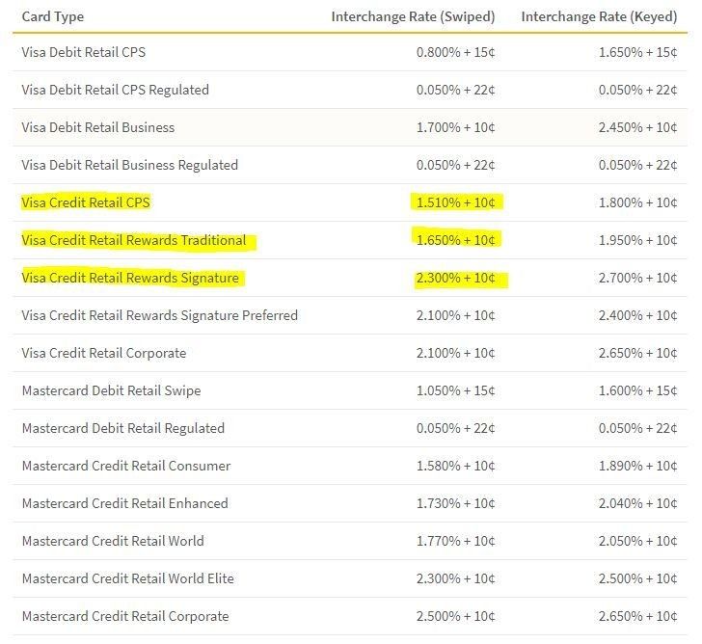This screenshot has height=644, width=702.
Task: Select Visa Debit Retail Business Regulated
Action: [130, 165]
